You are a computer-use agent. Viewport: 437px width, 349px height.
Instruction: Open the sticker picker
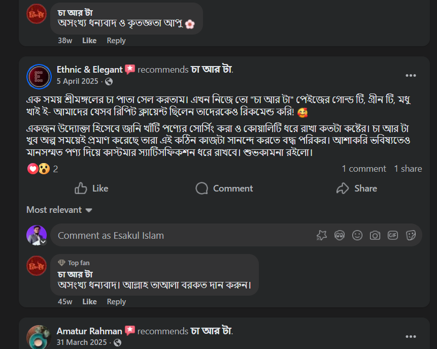pos(411,235)
